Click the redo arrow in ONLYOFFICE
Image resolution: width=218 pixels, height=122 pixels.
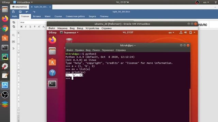point(34,12)
